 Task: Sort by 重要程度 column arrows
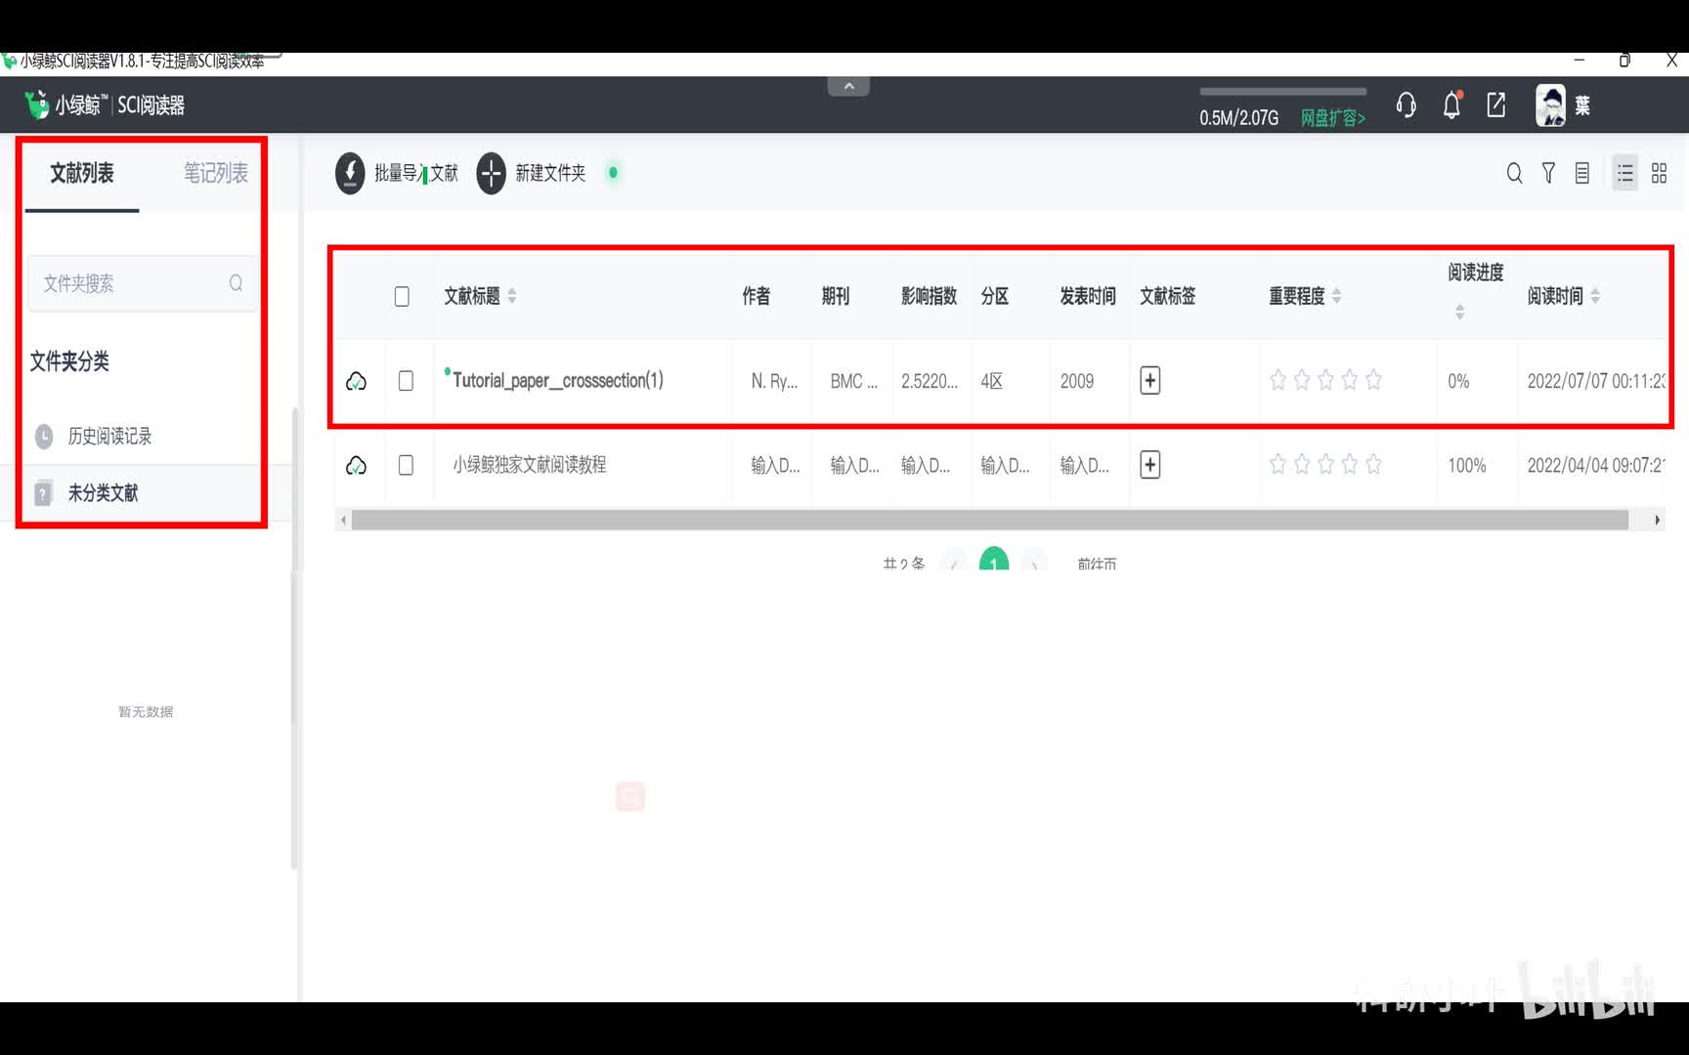coord(1336,296)
